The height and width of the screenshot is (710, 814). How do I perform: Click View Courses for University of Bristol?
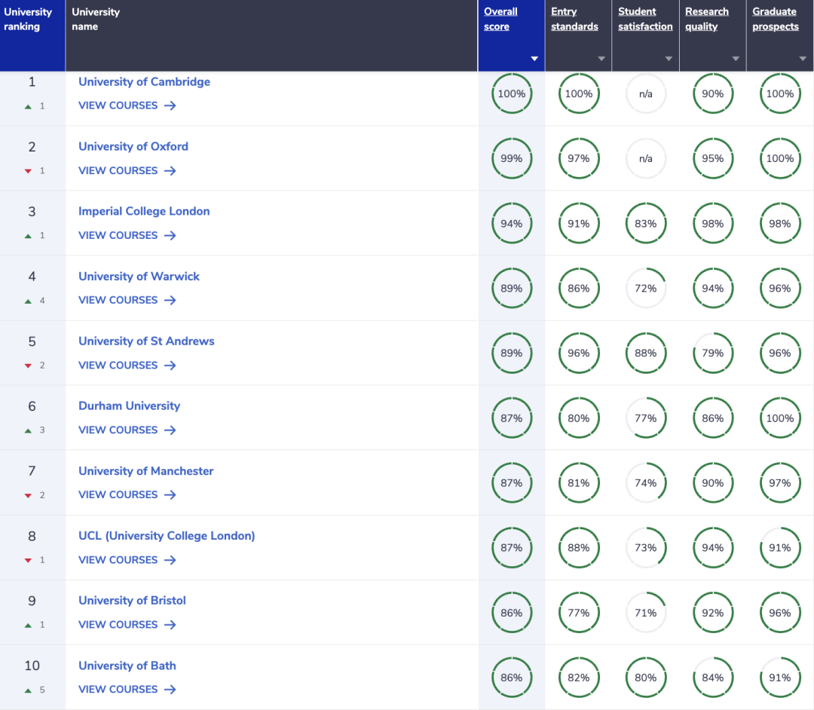coord(118,624)
